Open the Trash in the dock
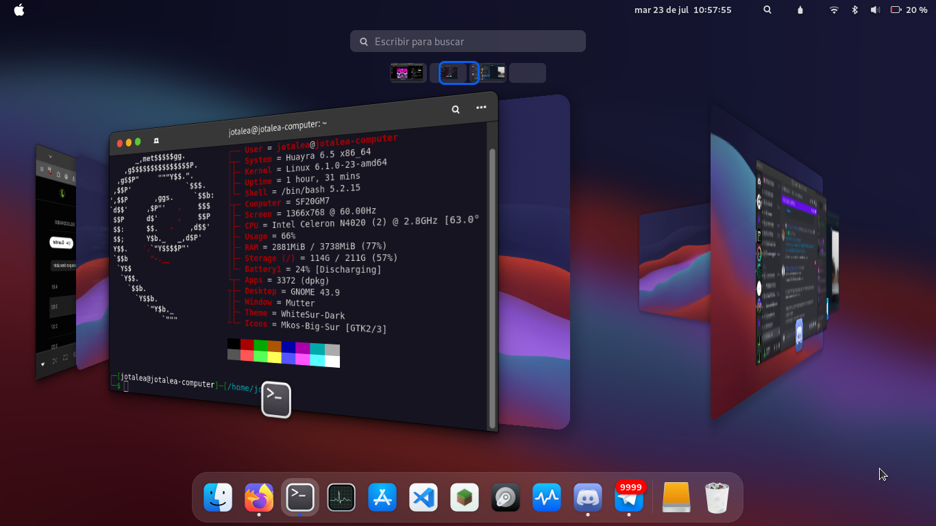Image resolution: width=936 pixels, height=526 pixels. pyautogui.click(x=717, y=497)
